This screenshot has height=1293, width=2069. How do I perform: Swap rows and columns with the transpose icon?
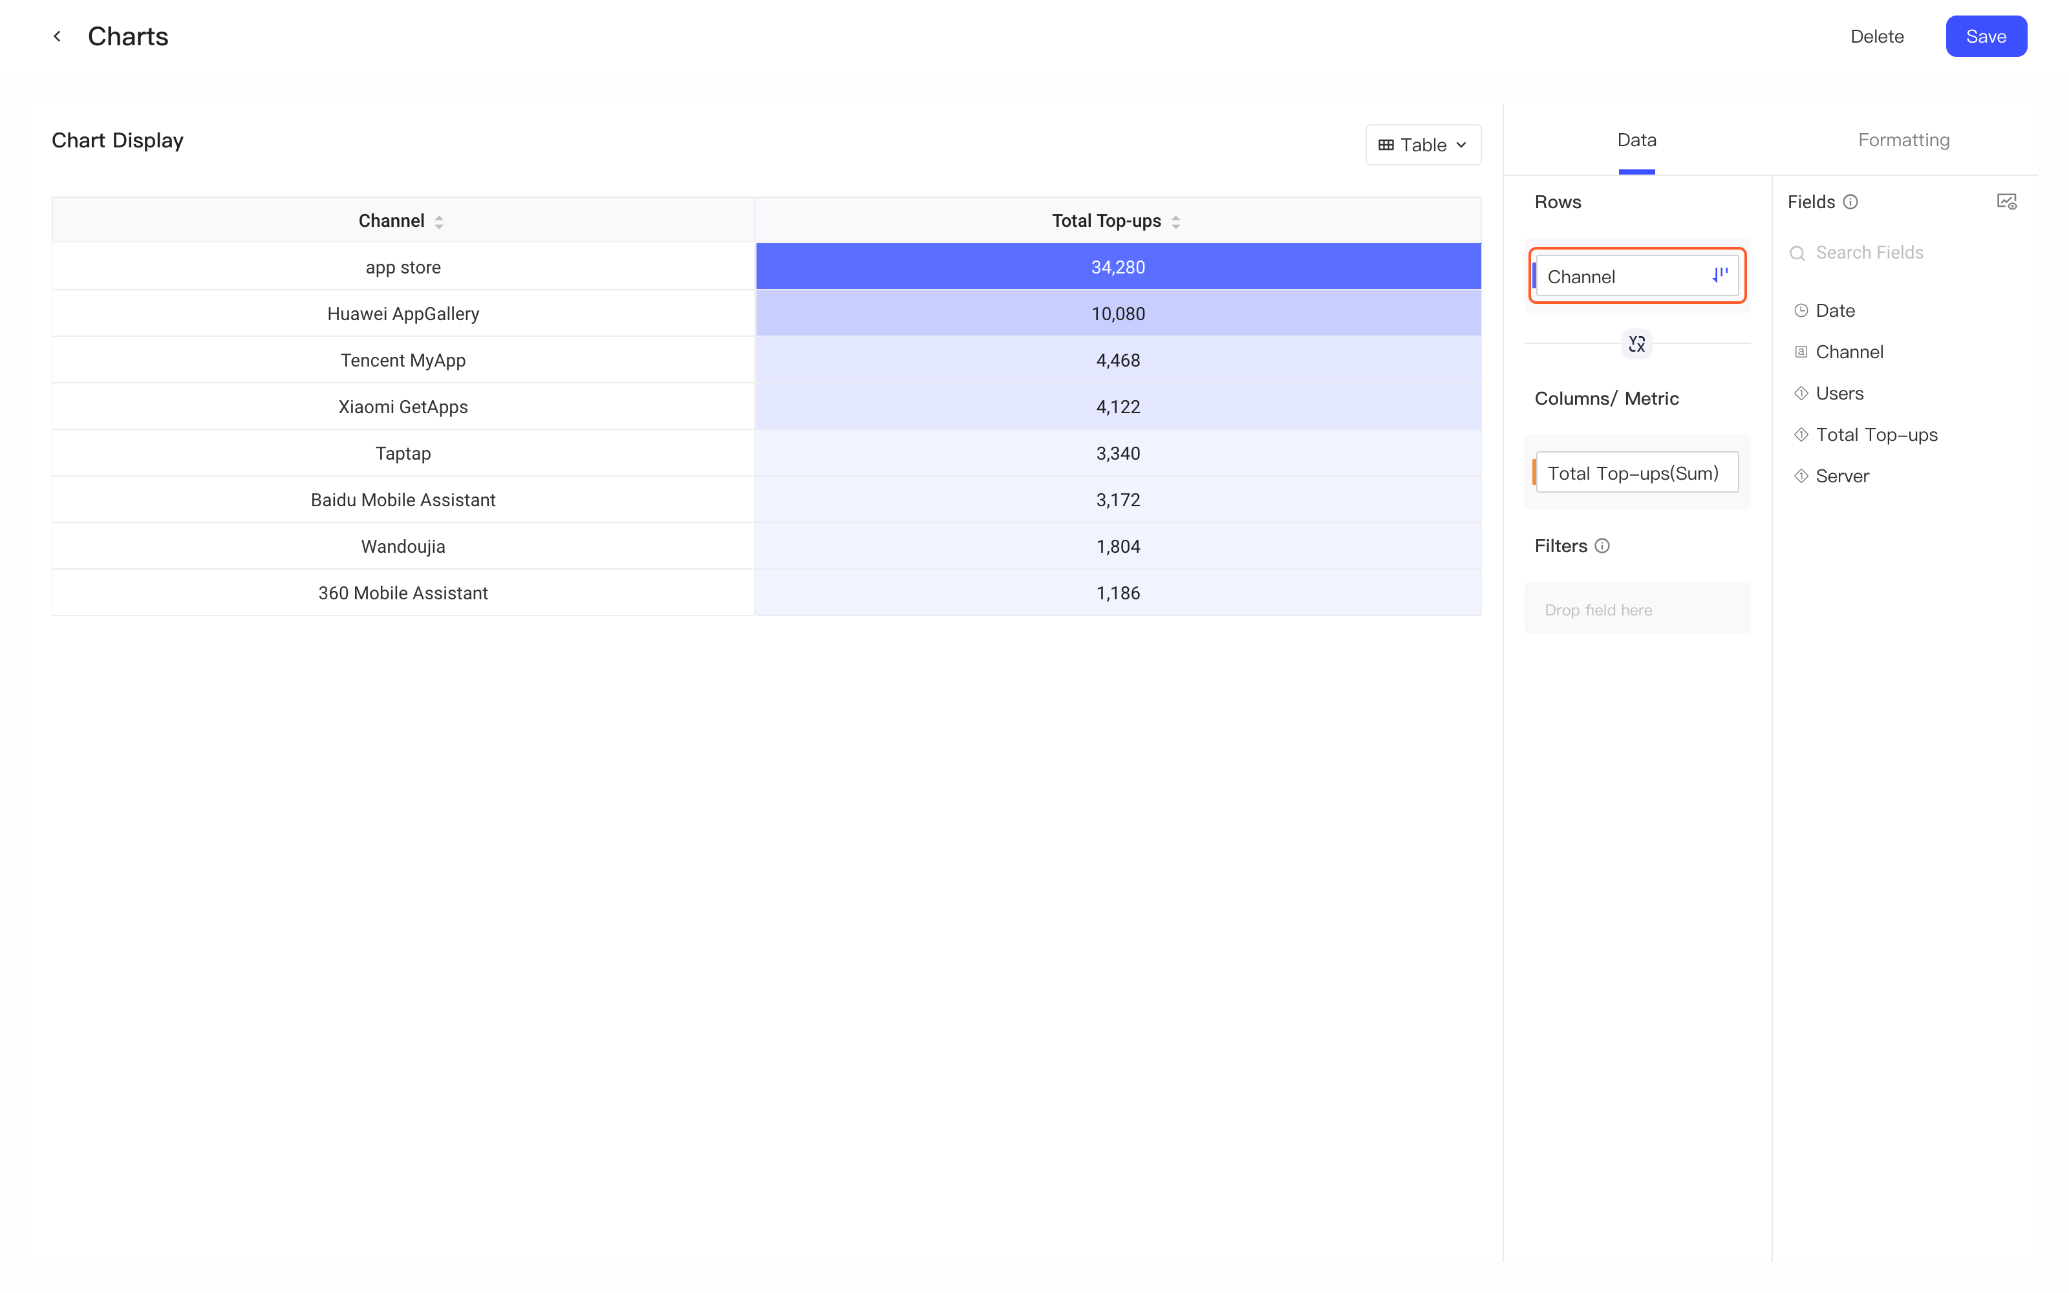(x=1636, y=344)
